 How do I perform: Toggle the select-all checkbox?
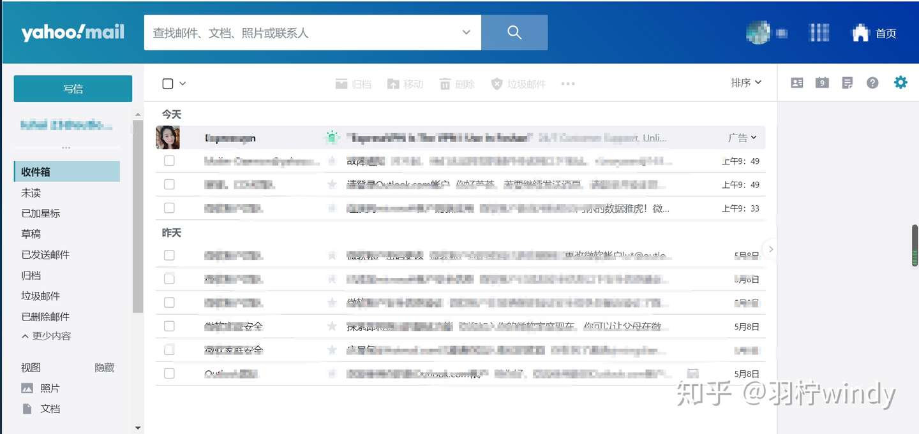click(168, 83)
